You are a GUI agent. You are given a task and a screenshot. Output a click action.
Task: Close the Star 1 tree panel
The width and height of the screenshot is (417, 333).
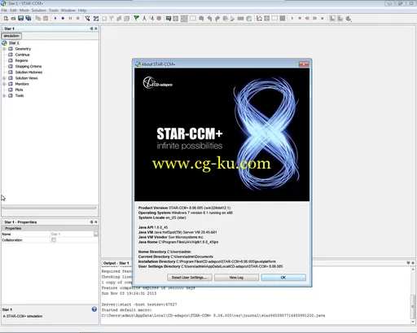tap(96, 28)
